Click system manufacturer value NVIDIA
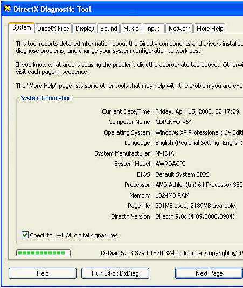Screen dimensions: 243x288 pos(165,153)
